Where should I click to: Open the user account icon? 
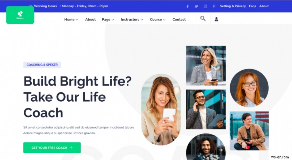pos(216,19)
